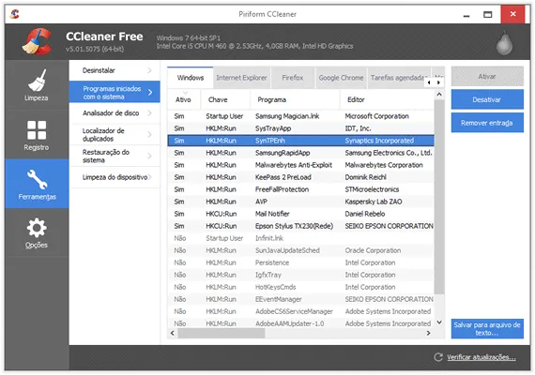This screenshot has height=375, width=535.
Task: Click the pear icon in header
Action: click(x=504, y=43)
